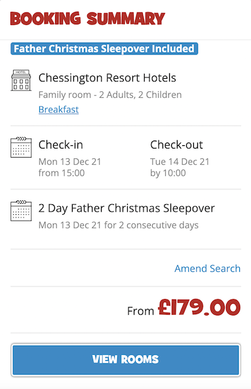Click the Amend Search link
The height and width of the screenshot is (389, 251).
[x=208, y=269]
